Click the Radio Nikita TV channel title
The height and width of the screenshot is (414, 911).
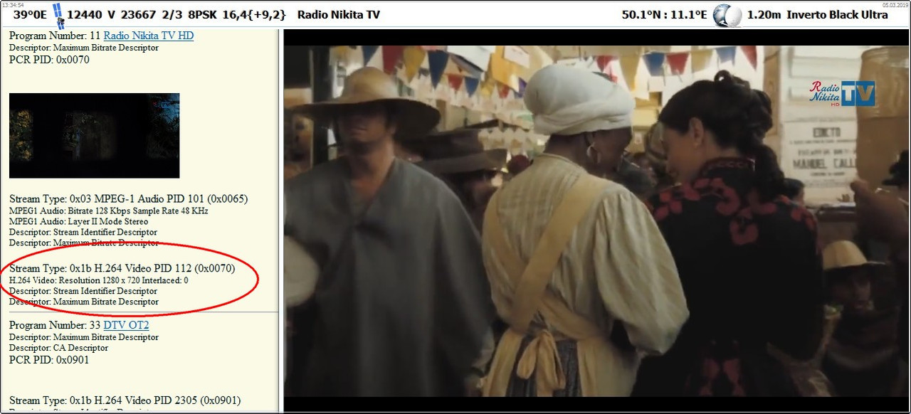(338, 15)
